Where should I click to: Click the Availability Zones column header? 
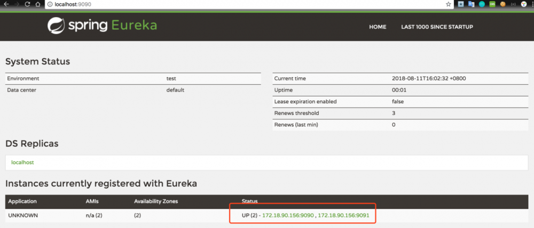pos(156,201)
